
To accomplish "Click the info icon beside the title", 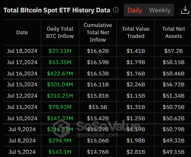I will (116, 10).
